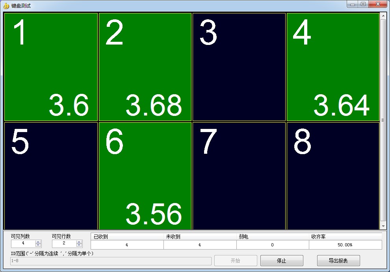Click the dark tile numbered 7
Viewport: 390px width, 272px height.
[239, 176]
